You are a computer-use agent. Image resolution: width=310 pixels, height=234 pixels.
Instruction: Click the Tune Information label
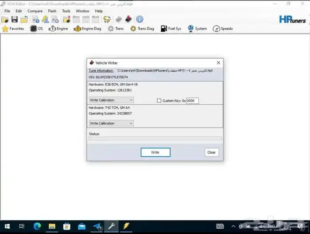click(x=101, y=71)
